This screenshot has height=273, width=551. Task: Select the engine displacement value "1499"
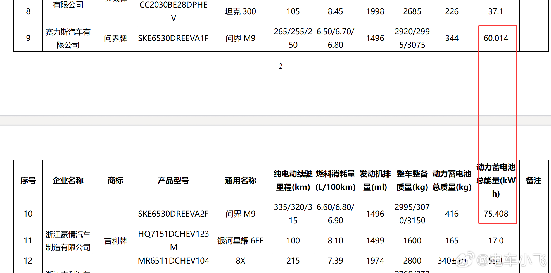coord(375,241)
